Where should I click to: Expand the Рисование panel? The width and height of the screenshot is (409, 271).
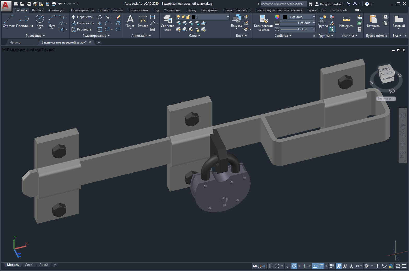tap(35, 36)
